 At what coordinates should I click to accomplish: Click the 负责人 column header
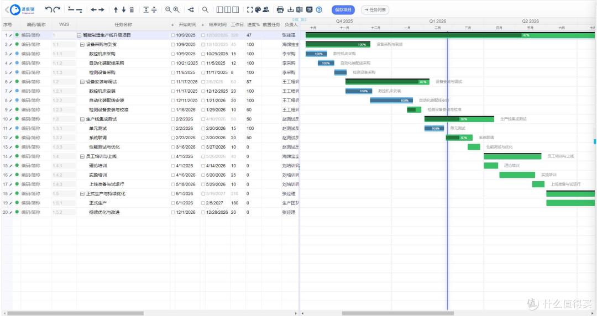(x=291, y=24)
